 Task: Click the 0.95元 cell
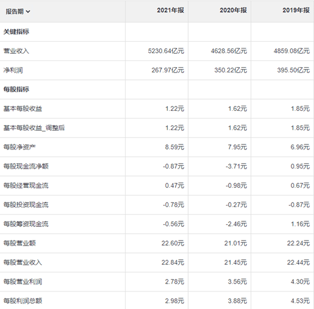point(300,166)
